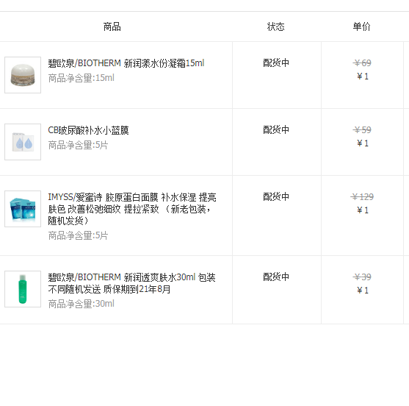Select the 状态 column header

(275, 26)
